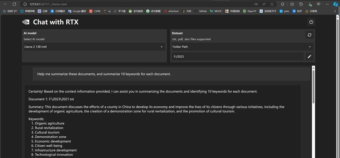The width and height of the screenshot is (340, 158).
Task: Open the Google 翻译 bookmark
Action: click(77, 11)
